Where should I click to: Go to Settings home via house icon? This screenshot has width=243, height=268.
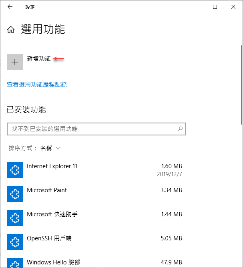pos(11,29)
